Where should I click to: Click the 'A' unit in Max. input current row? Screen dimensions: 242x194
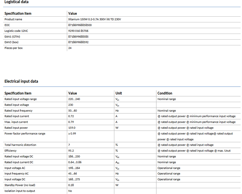116,122
